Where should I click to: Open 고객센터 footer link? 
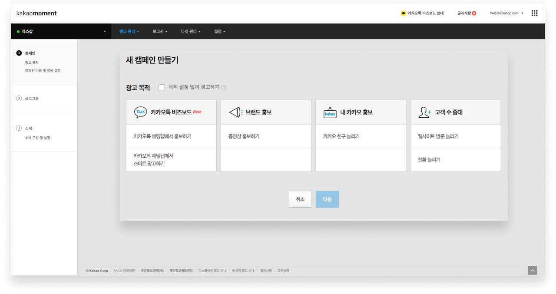point(283,271)
